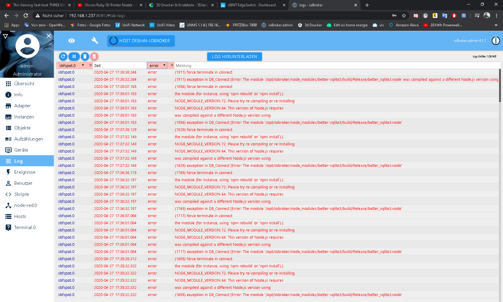The image size is (503, 302).
Task: Click the message '(1856) force terminate in connect'
Action: [204, 87]
